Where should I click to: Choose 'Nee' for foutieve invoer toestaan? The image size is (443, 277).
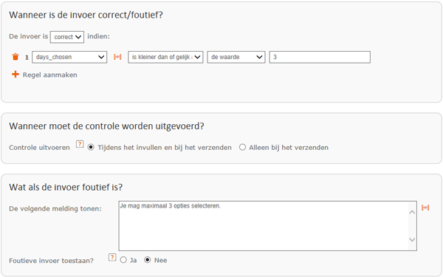pyautogui.click(x=147, y=260)
